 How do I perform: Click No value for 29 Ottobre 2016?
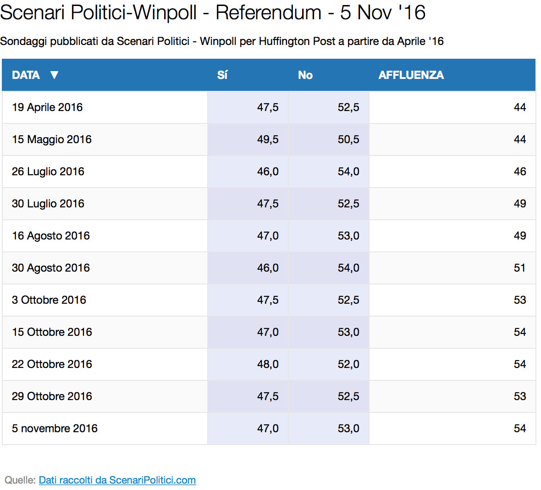[348, 396]
